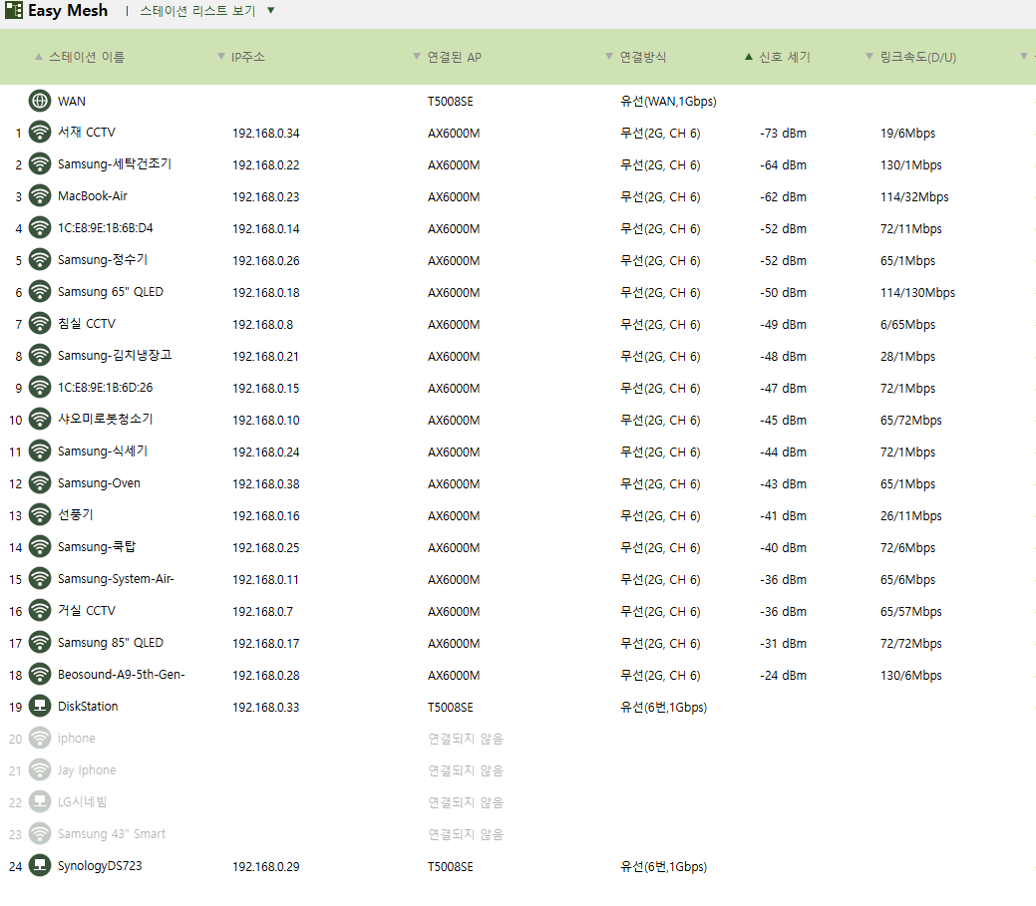The width and height of the screenshot is (1036, 906).
Task: Click the Wi-Fi icon for Samsung-System-Air-
Action: tap(40, 579)
